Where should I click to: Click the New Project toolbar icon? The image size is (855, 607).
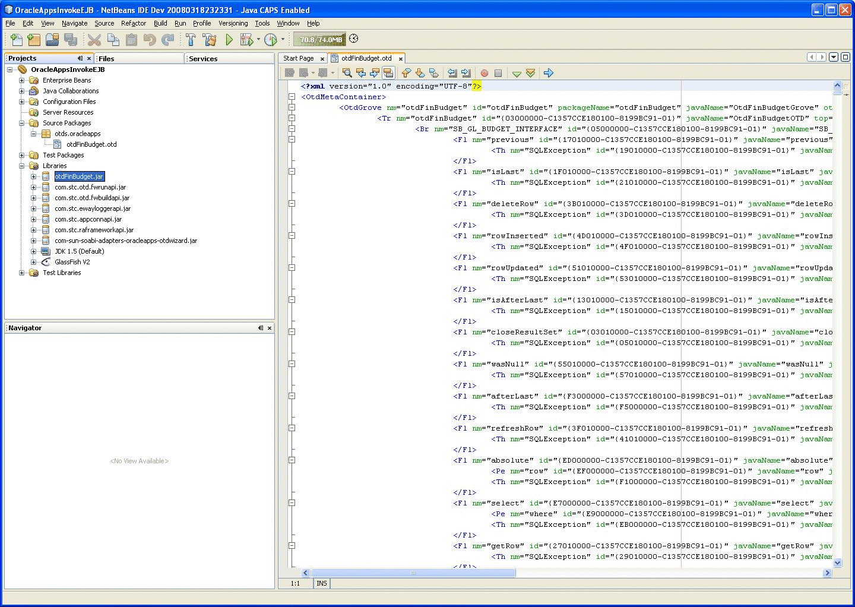[34, 40]
